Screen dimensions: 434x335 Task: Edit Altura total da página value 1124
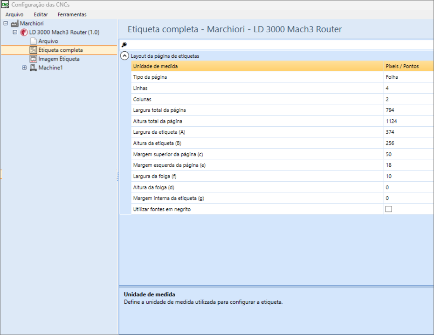coord(408,121)
